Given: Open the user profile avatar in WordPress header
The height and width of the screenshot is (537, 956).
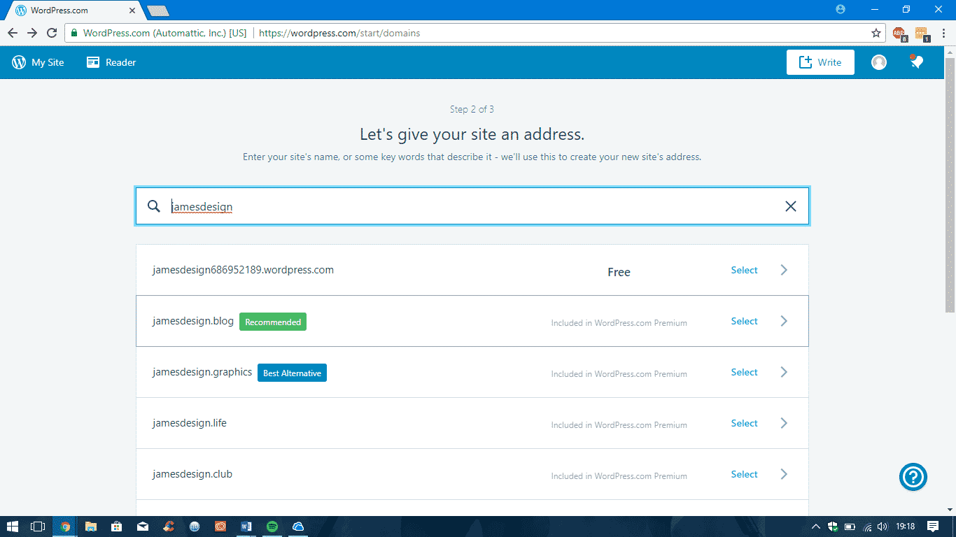Looking at the screenshot, I should click(x=879, y=62).
